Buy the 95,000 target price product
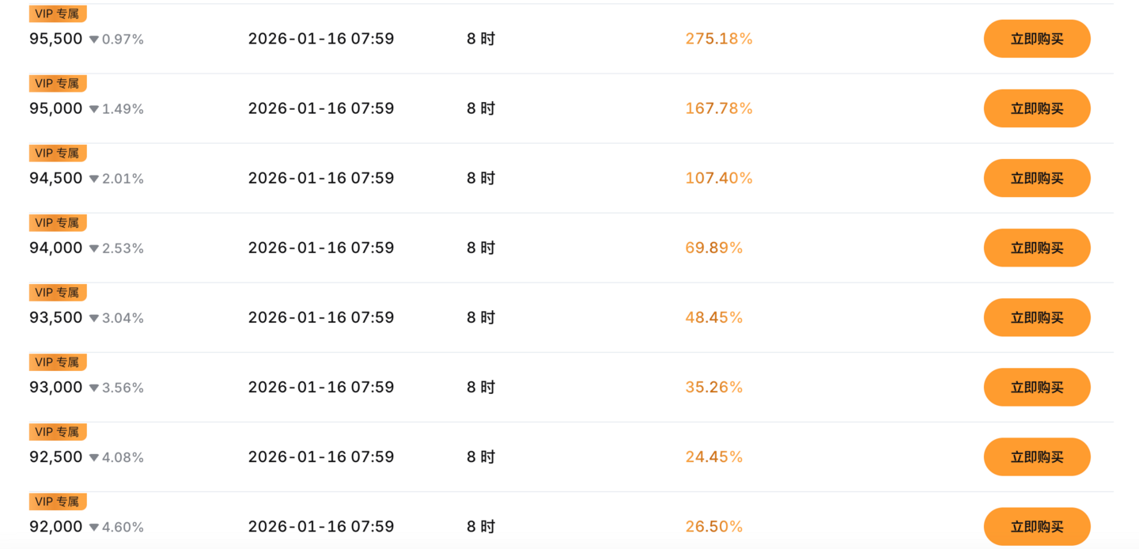Image resolution: width=1139 pixels, height=549 pixels. [x=1036, y=108]
